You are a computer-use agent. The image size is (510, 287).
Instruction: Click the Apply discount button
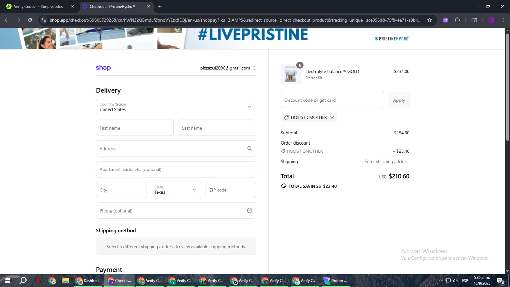(x=399, y=100)
